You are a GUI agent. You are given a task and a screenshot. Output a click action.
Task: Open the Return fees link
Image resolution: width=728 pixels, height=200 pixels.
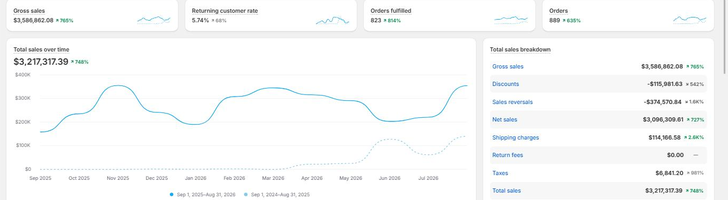point(508,155)
